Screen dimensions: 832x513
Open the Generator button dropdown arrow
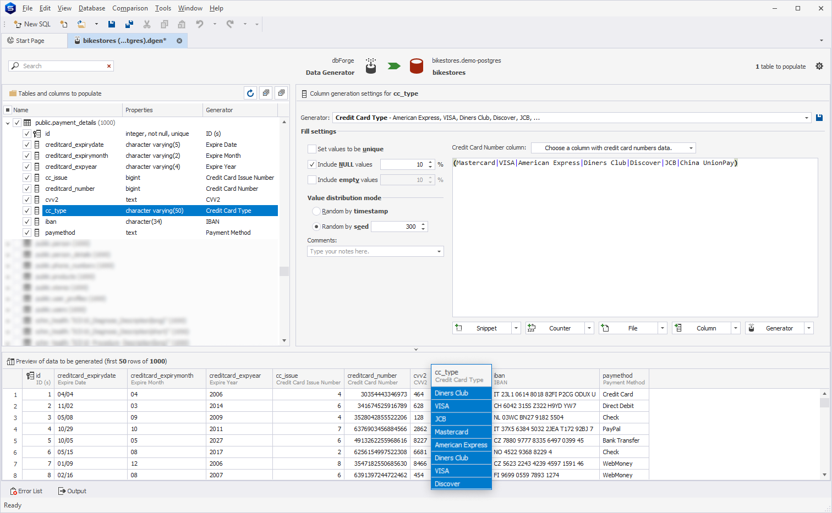point(809,328)
